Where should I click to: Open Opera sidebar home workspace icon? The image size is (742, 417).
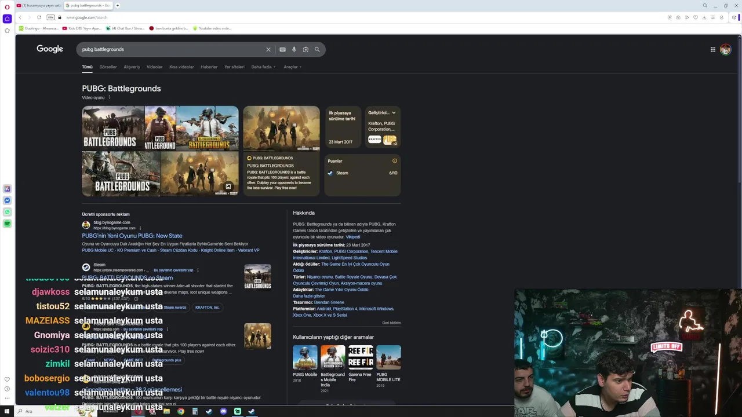coord(7,19)
